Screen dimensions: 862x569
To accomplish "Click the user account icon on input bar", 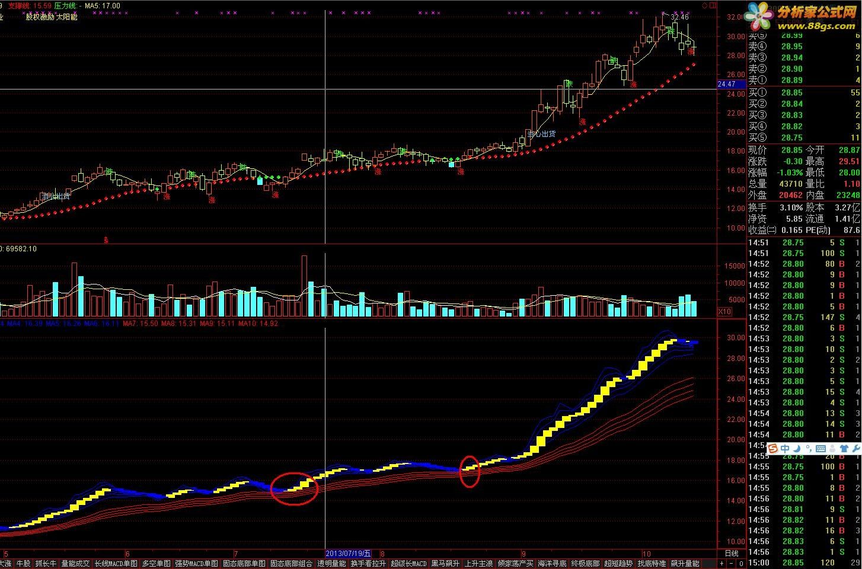I will point(834,449).
